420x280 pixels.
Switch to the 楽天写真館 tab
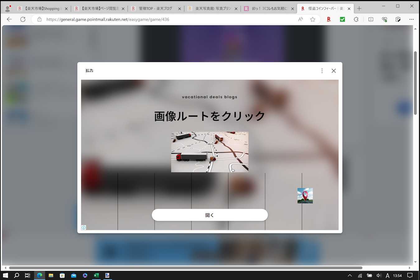tap(212, 9)
